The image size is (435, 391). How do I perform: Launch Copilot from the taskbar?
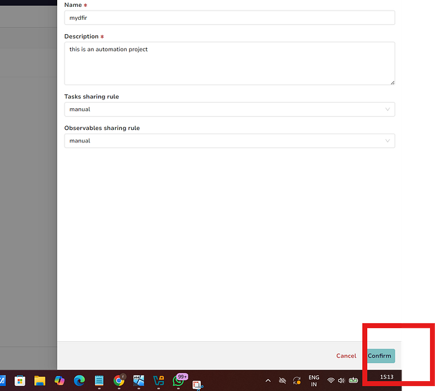pos(60,380)
